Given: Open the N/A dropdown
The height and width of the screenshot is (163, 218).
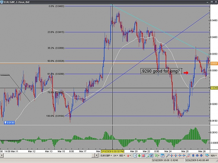Looking at the screenshot, I should tap(213, 155).
